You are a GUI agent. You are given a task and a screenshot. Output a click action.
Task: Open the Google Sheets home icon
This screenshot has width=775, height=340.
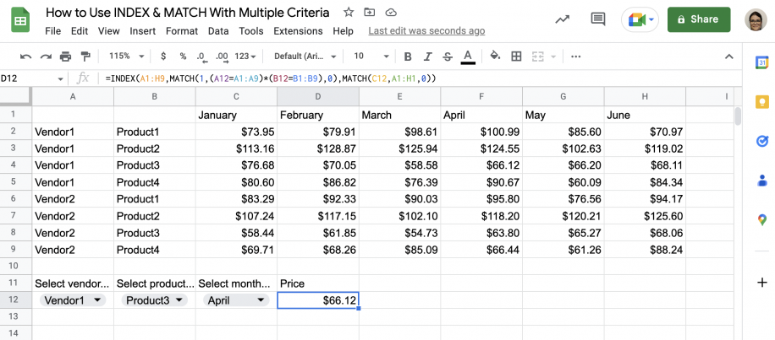[x=21, y=21]
